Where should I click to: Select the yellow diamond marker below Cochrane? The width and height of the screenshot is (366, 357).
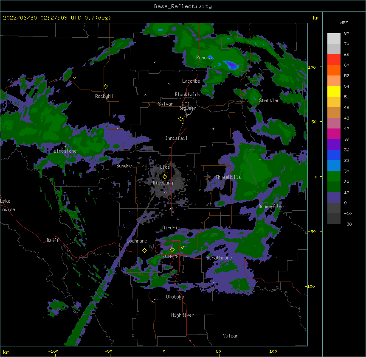click(144, 251)
